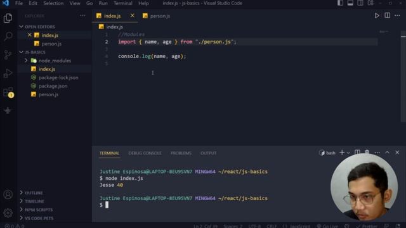The width and height of the screenshot is (406, 228).
Task: Open the terminal launch profile dropdown arrow
Action: 348,153
